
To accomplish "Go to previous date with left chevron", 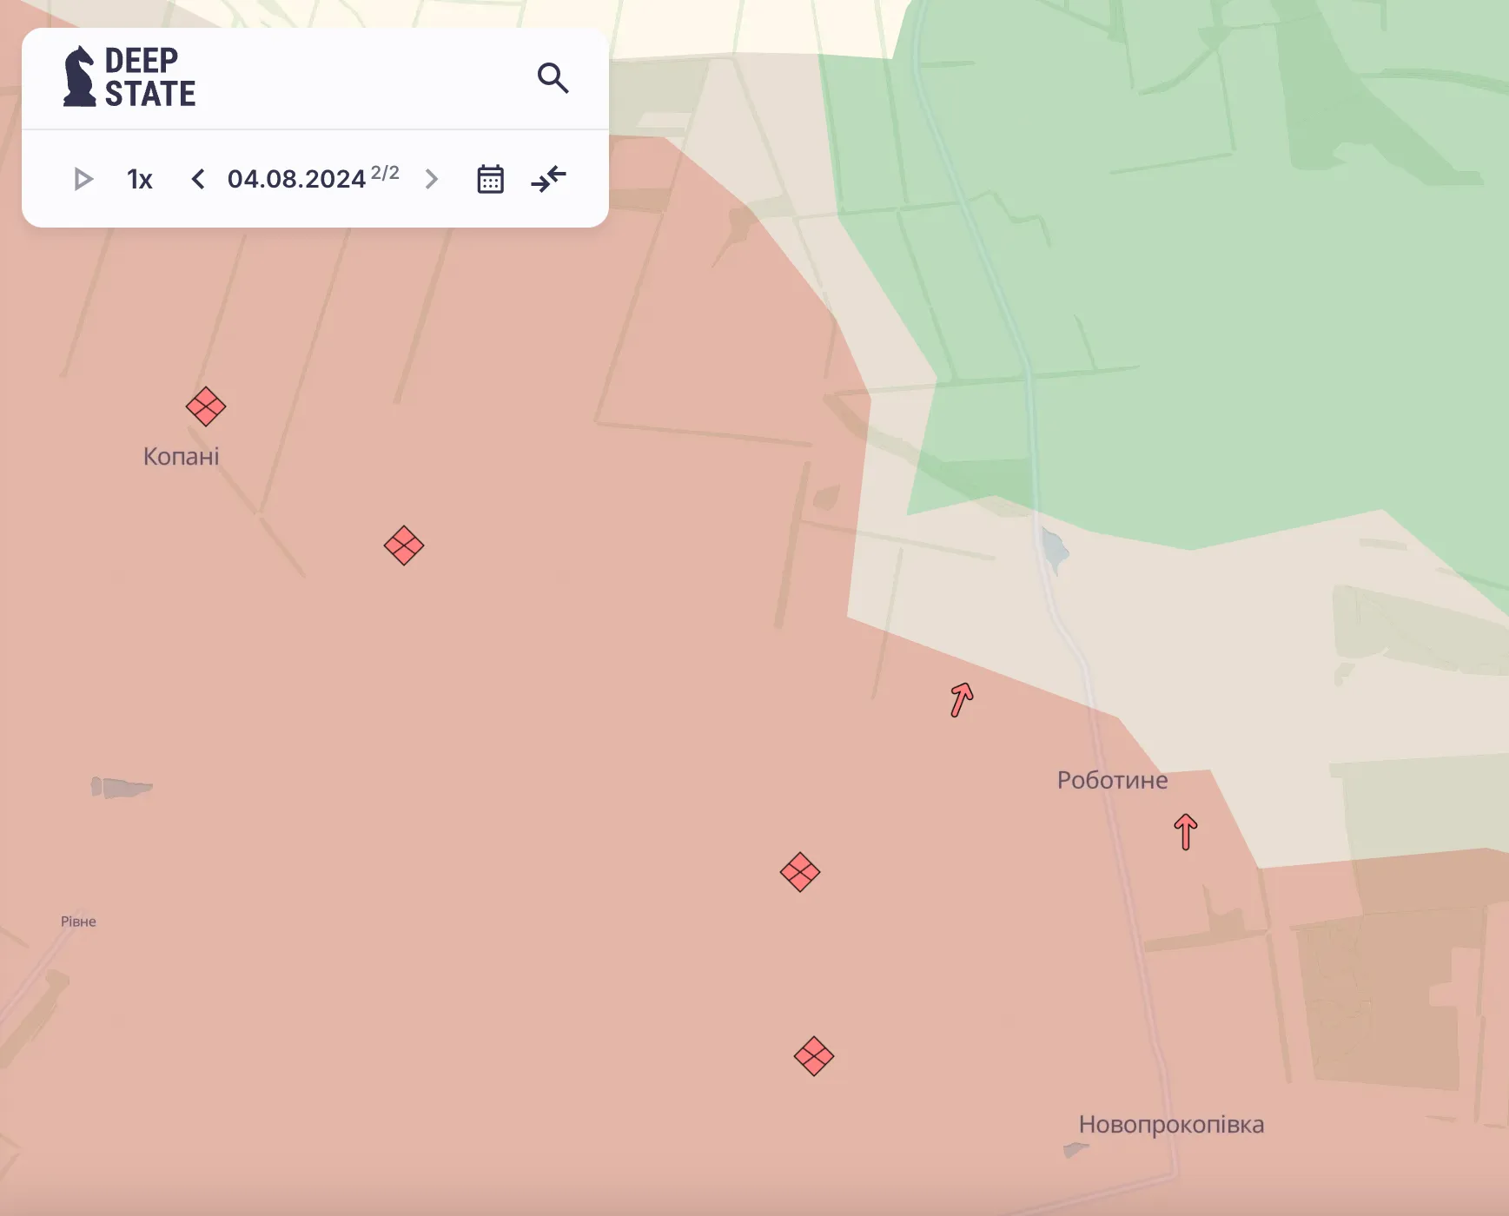I will (x=198, y=180).
